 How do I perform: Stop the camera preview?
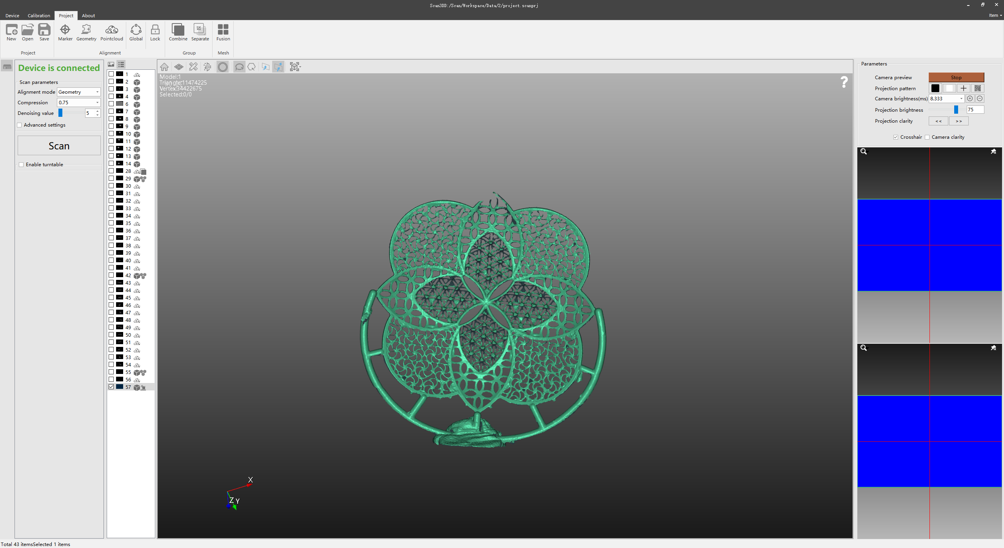(x=956, y=78)
